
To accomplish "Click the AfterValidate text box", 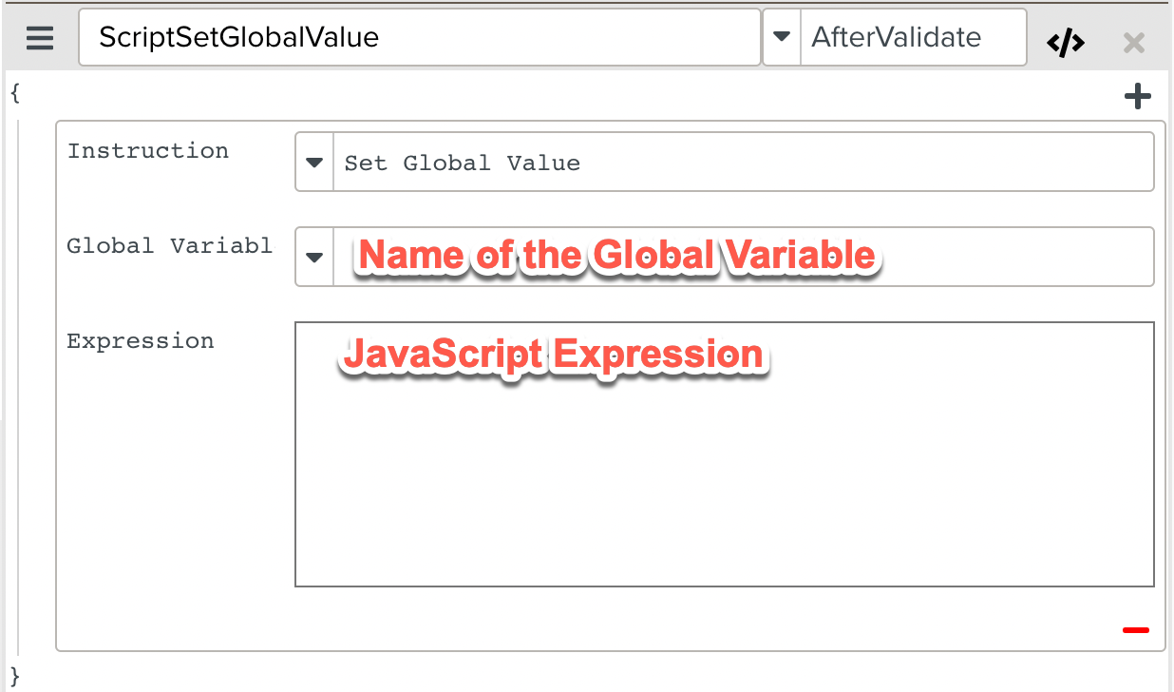I will click(x=912, y=36).
